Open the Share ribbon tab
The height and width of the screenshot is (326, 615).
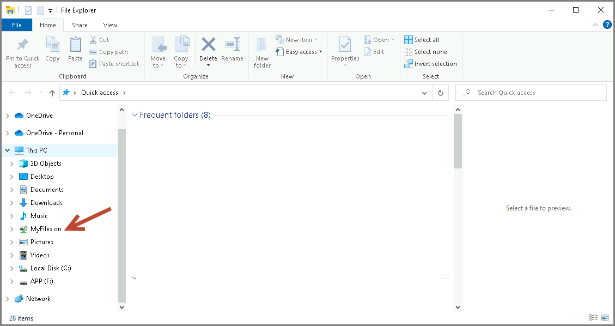coord(80,25)
